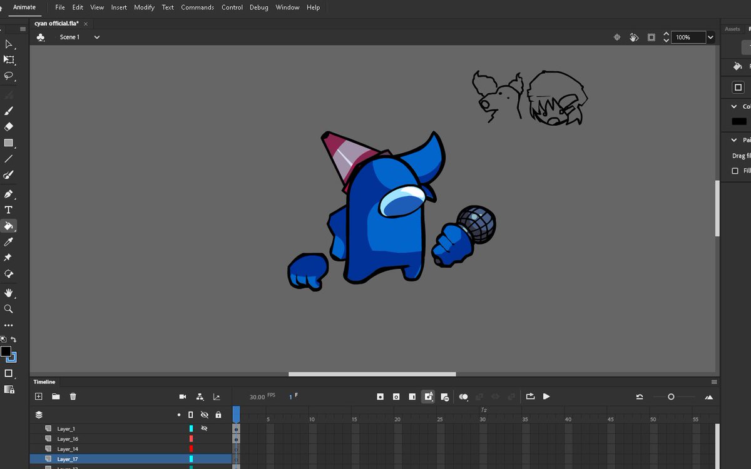Open the Timeline panel options menu

point(714,381)
